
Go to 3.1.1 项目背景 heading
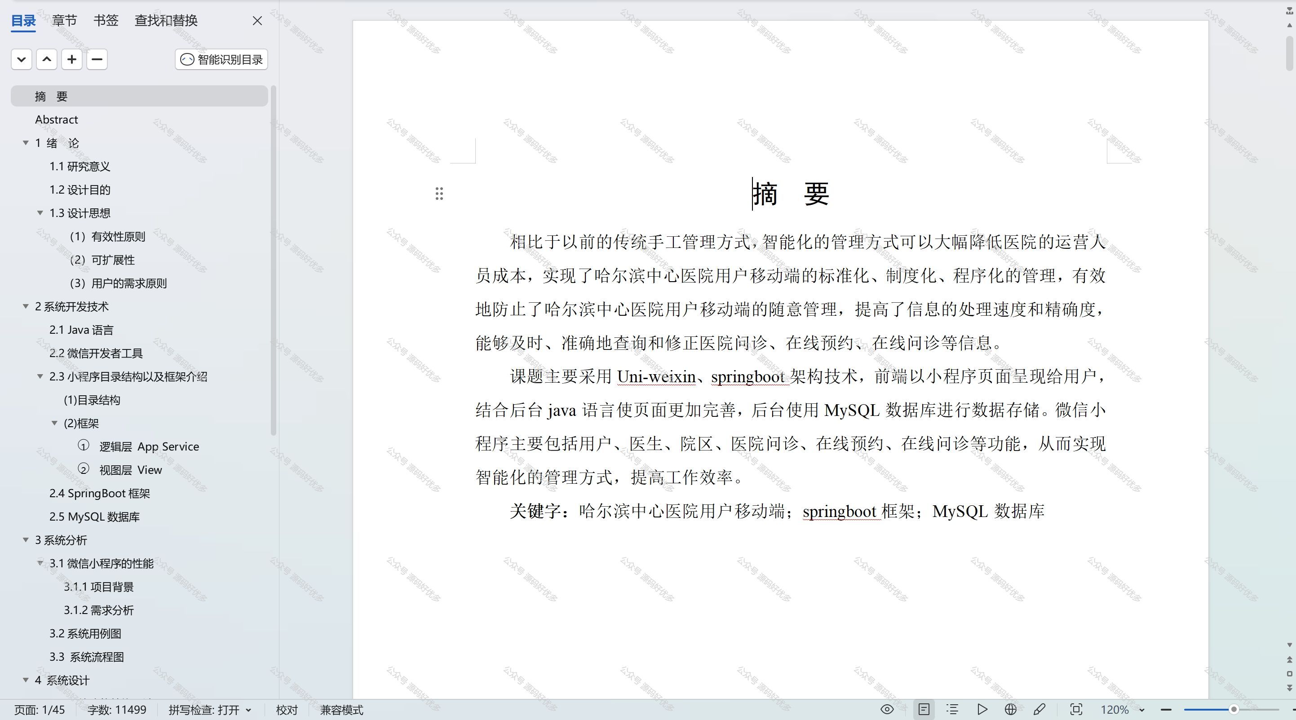pos(99,587)
